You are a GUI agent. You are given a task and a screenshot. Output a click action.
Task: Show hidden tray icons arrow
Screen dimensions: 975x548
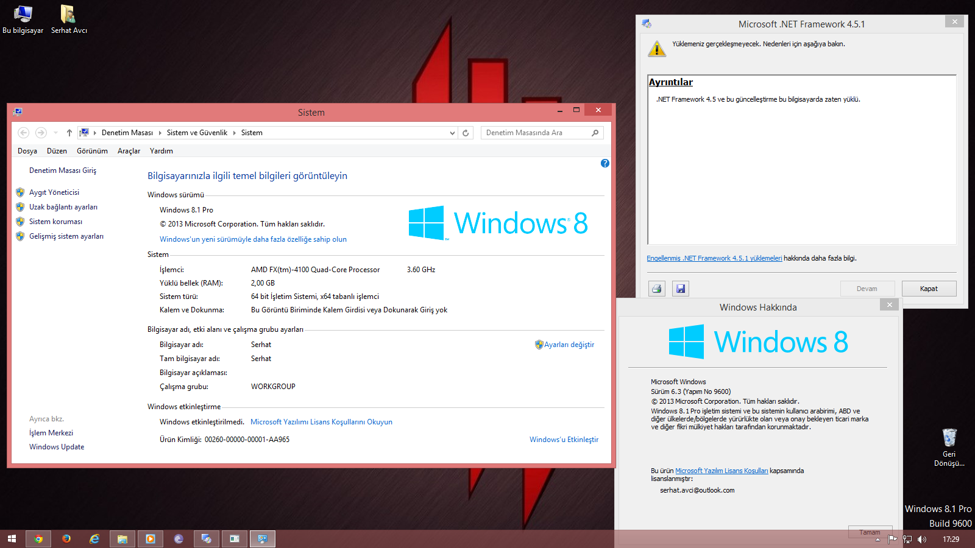pos(877,539)
